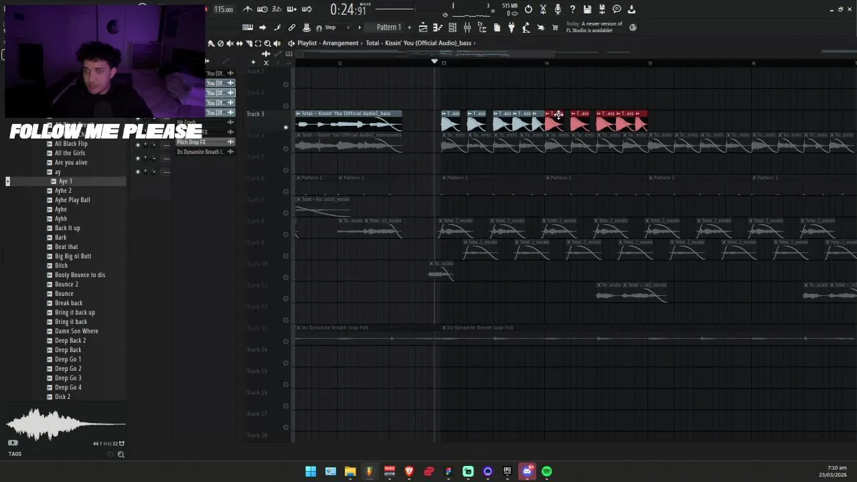Viewport: 857px width, 482px height.
Task: Select 'Ayhe Play Ball' sample in browser
Action: click(x=72, y=199)
